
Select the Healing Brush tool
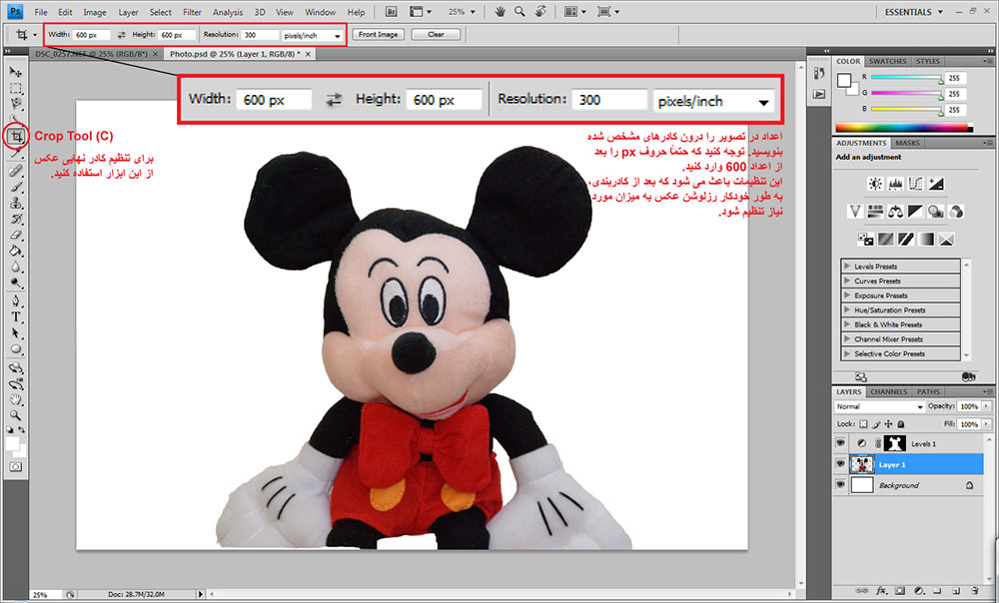[16, 171]
